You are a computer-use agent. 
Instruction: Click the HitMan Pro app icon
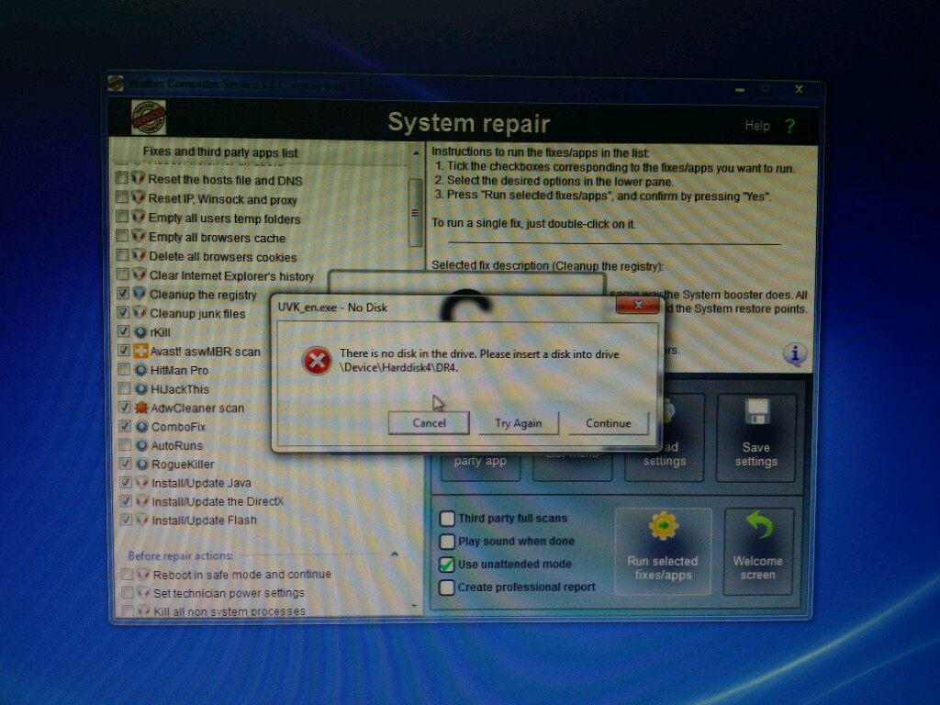point(140,370)
